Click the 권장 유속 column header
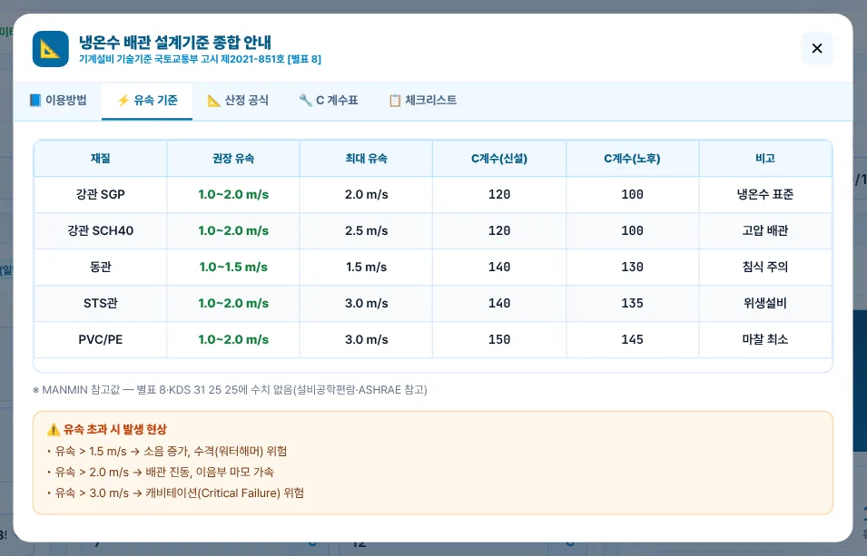867x556 pixels. point(233,159)
